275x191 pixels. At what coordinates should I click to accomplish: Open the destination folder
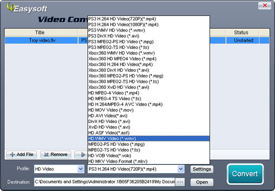[202, 182]
